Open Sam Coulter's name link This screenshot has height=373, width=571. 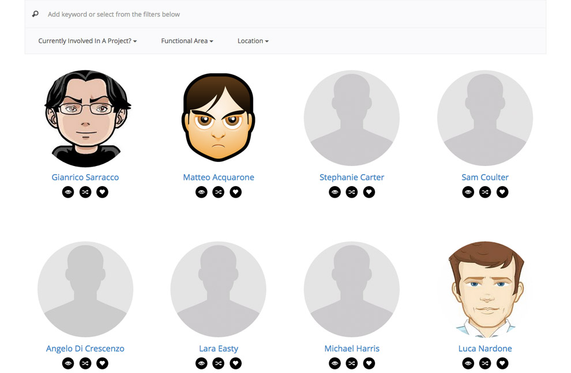(485, 177)
